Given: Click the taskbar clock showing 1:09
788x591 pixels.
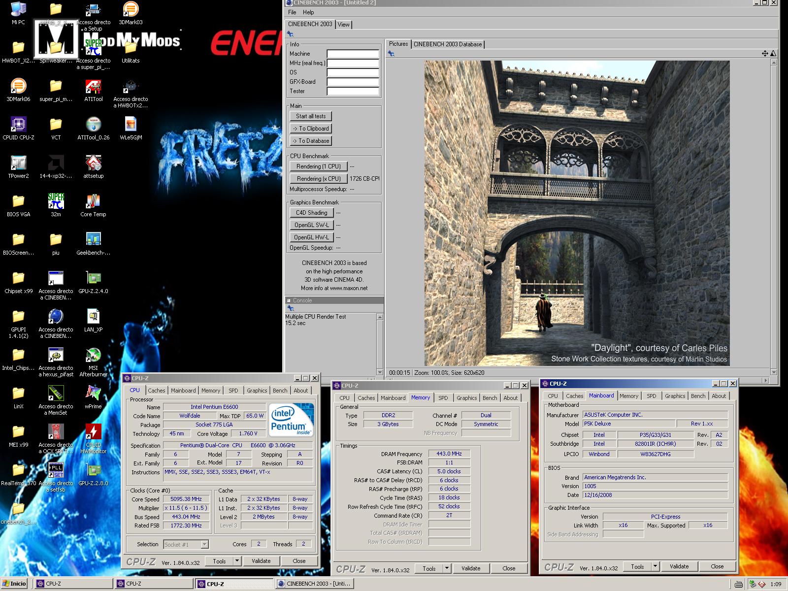Looking at the screenshot, I should [x=776, y=584].
